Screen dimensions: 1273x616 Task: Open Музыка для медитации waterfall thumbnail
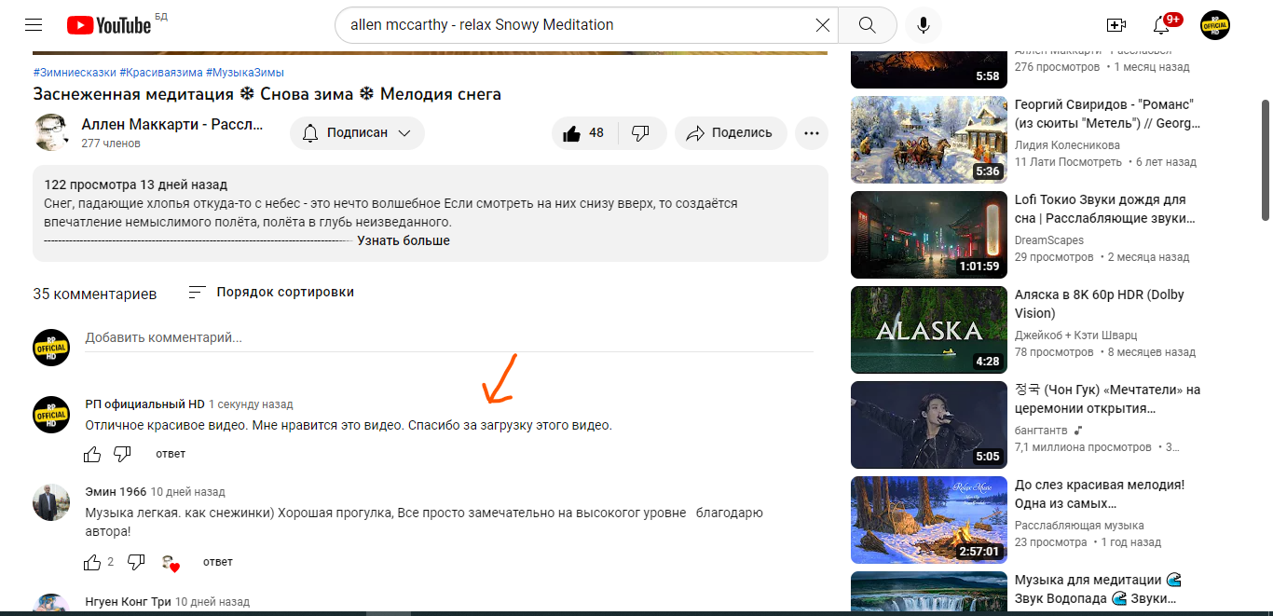coord(929,592)
